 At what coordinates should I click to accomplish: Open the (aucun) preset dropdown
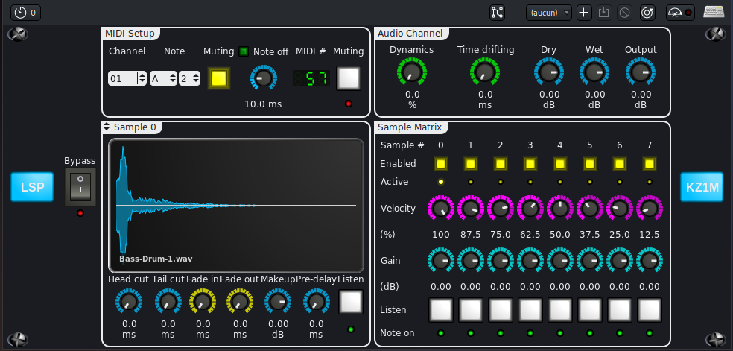(549, 13)
